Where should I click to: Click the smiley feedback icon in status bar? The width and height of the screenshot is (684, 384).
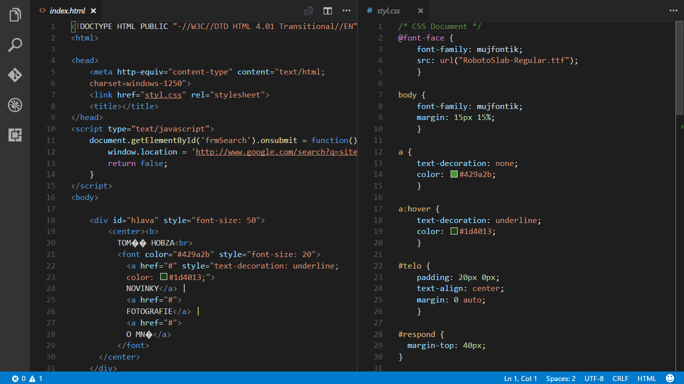click(670, 378)
